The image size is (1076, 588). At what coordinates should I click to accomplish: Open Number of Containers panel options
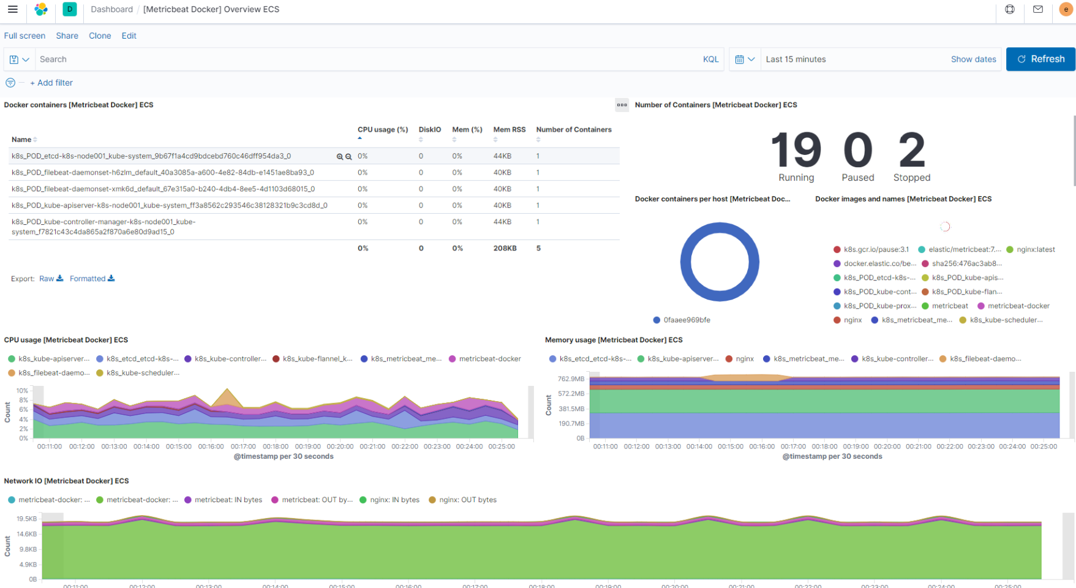coord(622,105)
